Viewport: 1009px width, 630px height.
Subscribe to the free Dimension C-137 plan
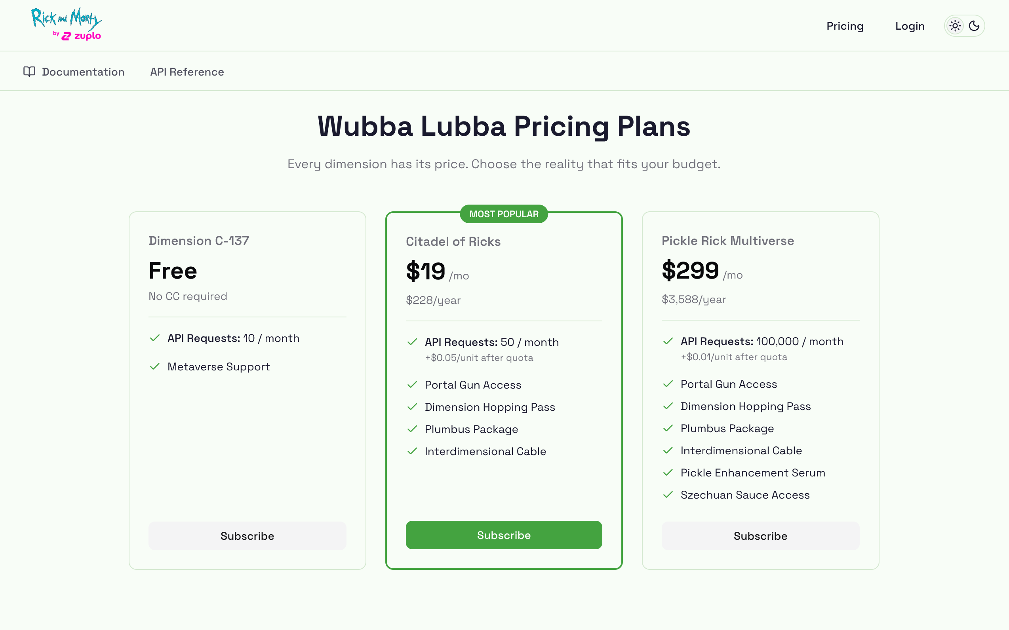[247, 536]
